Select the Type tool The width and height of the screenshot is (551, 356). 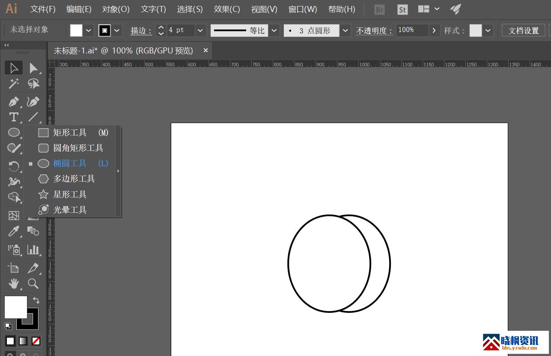[14, 117]
